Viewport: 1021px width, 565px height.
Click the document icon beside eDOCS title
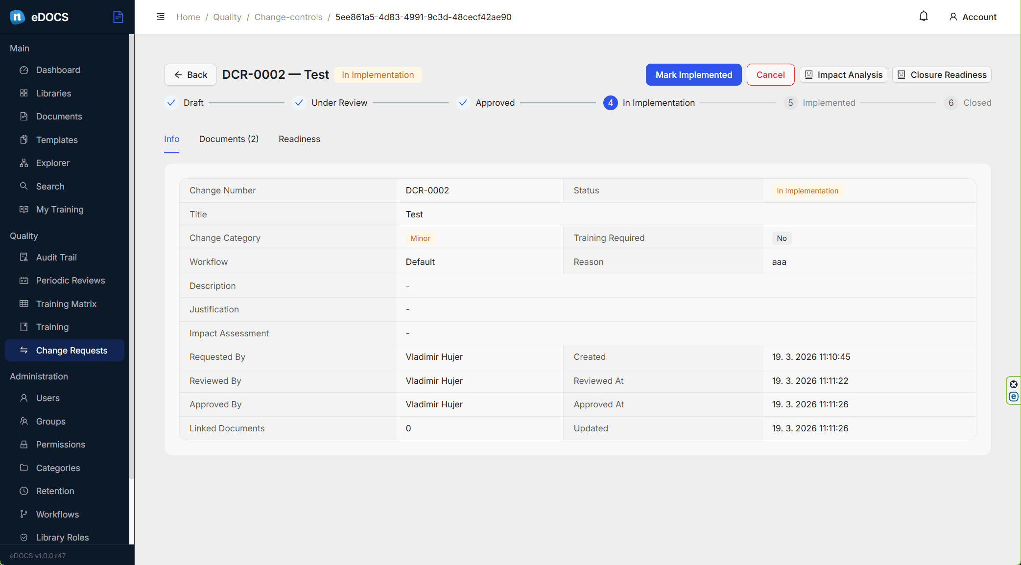[x=118, y=17]
